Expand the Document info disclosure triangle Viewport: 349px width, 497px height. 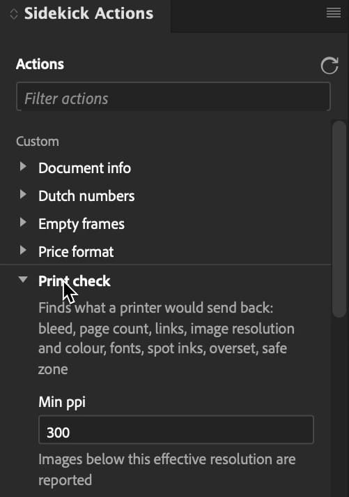23,166
